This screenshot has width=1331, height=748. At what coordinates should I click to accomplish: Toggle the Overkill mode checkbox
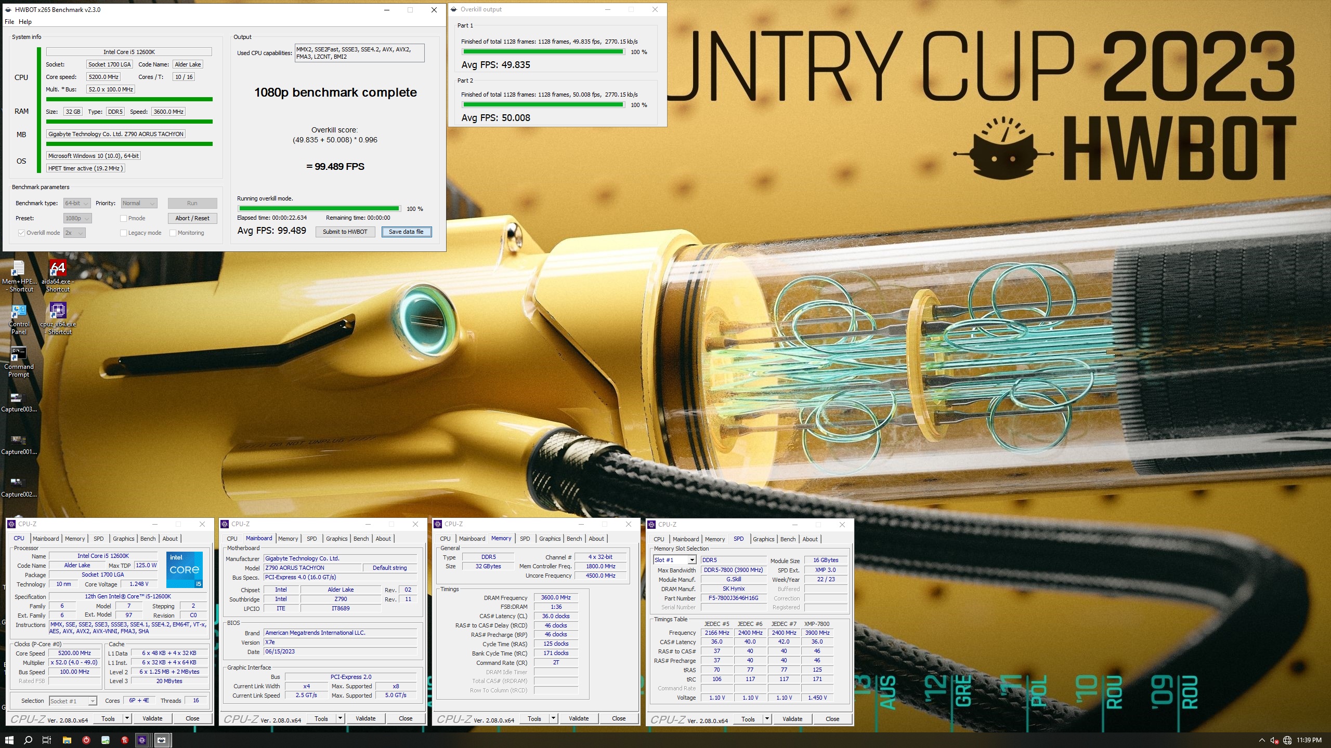21,233
